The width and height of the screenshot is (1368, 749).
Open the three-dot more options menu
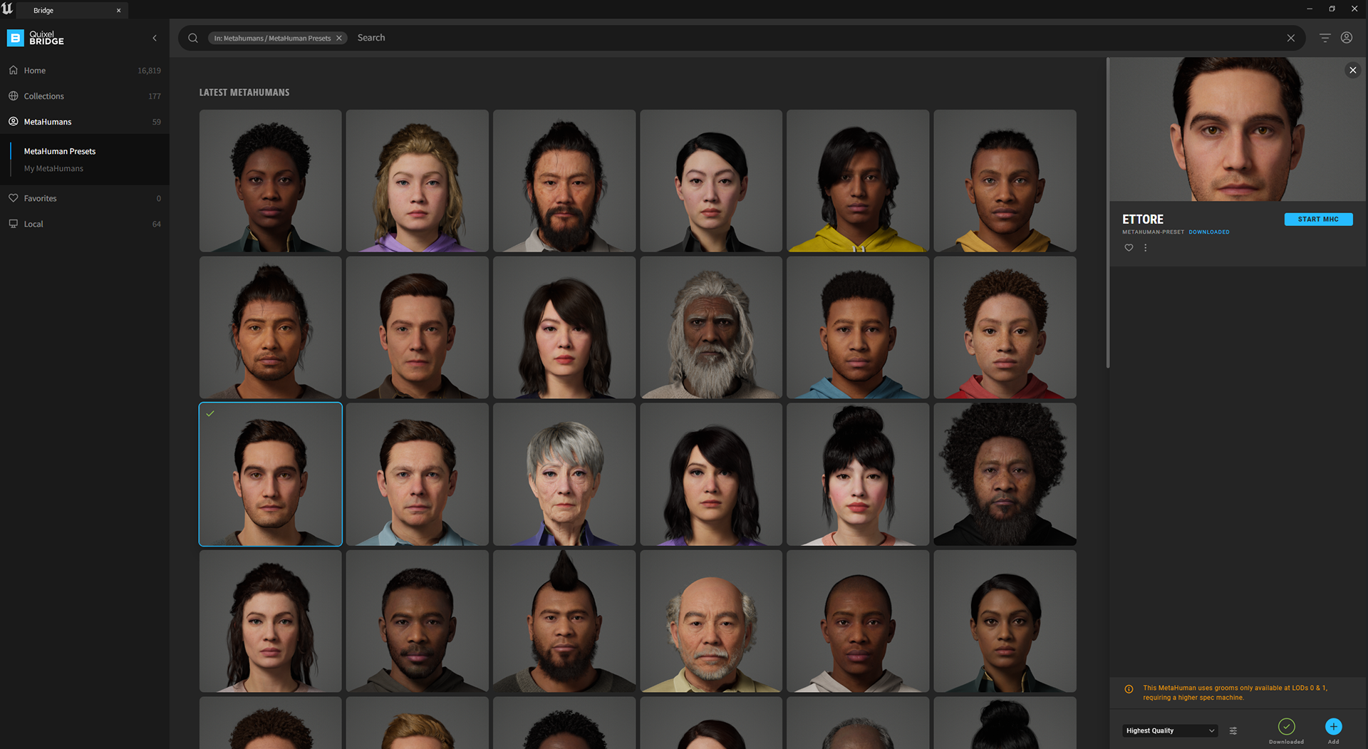point(1146,248)
